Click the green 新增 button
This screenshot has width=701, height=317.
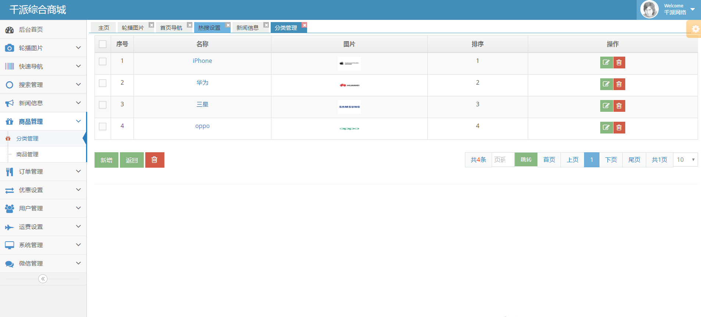106,160
